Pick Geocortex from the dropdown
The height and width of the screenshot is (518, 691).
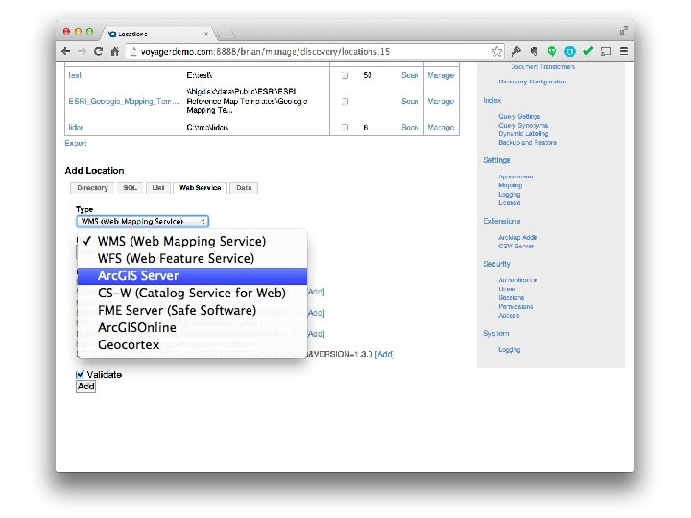(x=192, y=344)
